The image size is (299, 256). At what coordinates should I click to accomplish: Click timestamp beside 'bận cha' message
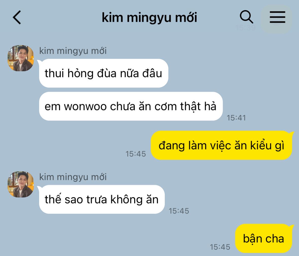click(220, 247)
